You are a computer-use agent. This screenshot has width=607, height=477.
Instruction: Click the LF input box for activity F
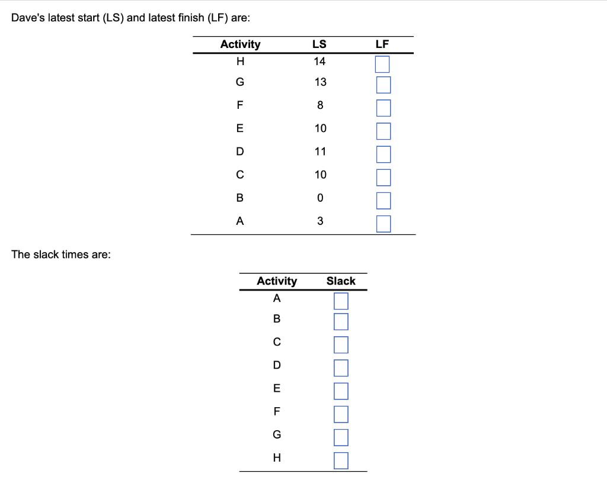pyautogui.click(x=382, y=108)
